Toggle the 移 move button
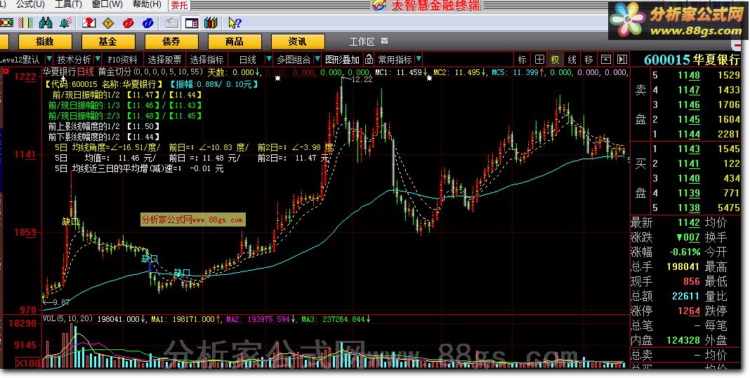The image size is (750, 378). pos(588,60)
